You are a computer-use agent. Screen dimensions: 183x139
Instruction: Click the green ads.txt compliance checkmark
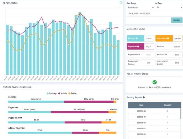154,82
